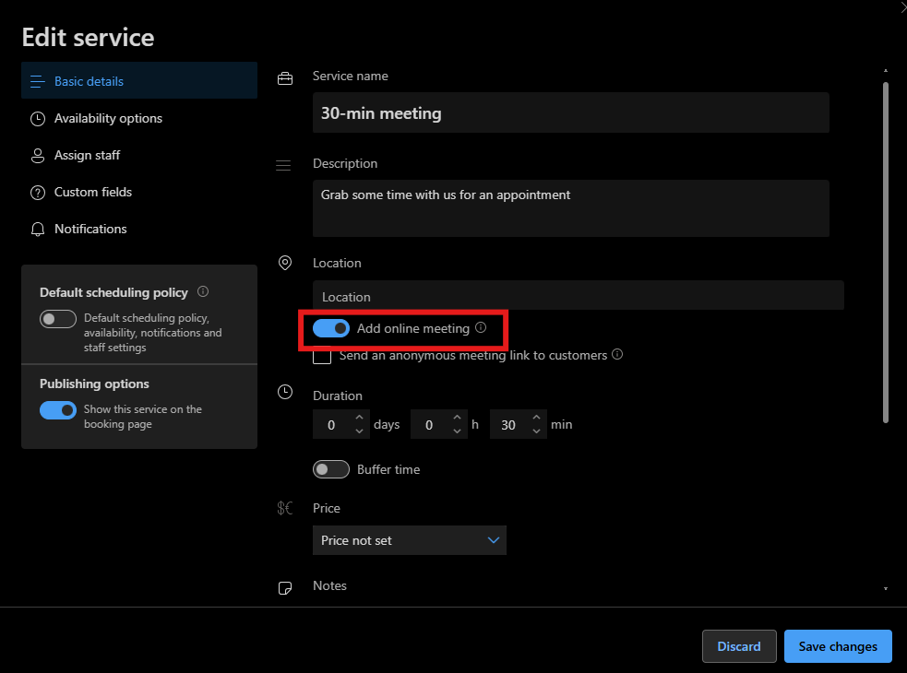This screenshot has height=673, width=907.
Task: Open Notifications section
Action: pos(138,229)
